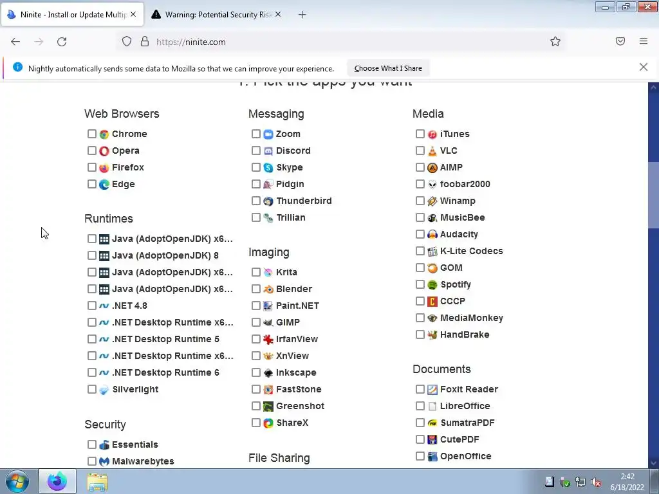Image resolution: width=659 pixels, height=494 pixels.
Task: Click the .NET Desktop Runtime 6 label
Action: point(165,372)
